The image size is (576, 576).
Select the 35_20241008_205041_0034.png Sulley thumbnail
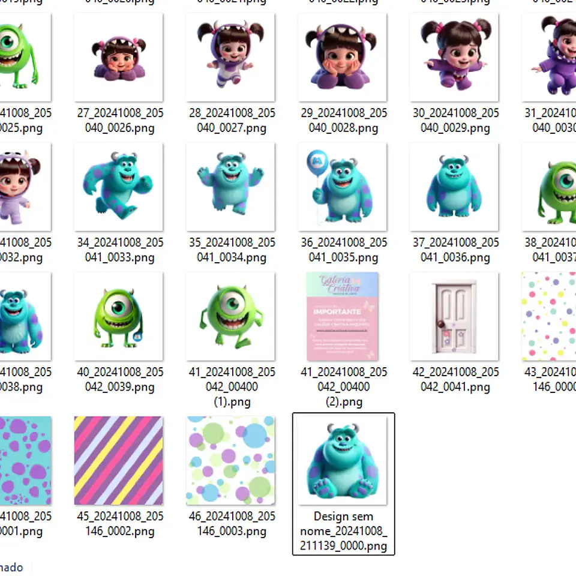click(x=230, y=187)
